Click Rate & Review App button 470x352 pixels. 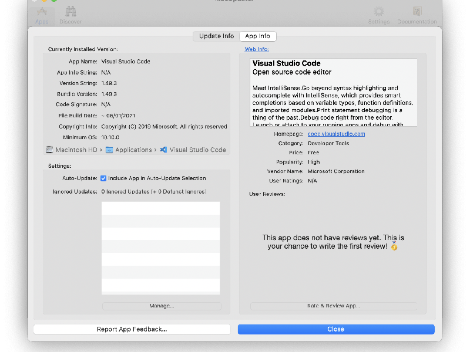pos(334,306)
